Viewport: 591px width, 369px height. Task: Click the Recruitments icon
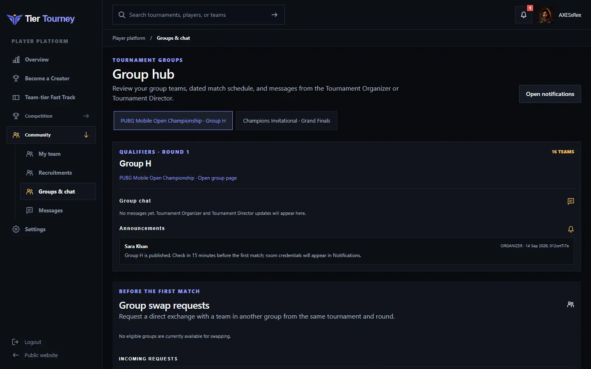30,173
